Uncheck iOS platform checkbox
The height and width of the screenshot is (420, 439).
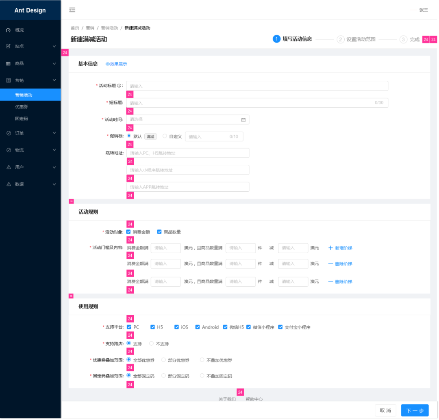tap(177, 327)
